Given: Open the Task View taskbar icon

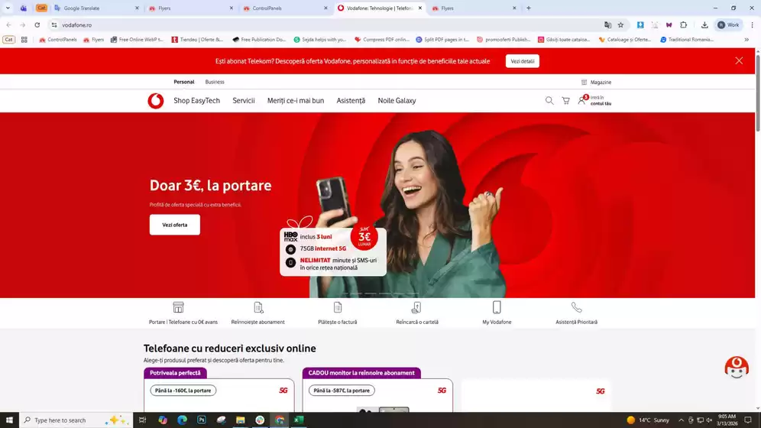Looking at the screenshot, I should coord(142,420).
